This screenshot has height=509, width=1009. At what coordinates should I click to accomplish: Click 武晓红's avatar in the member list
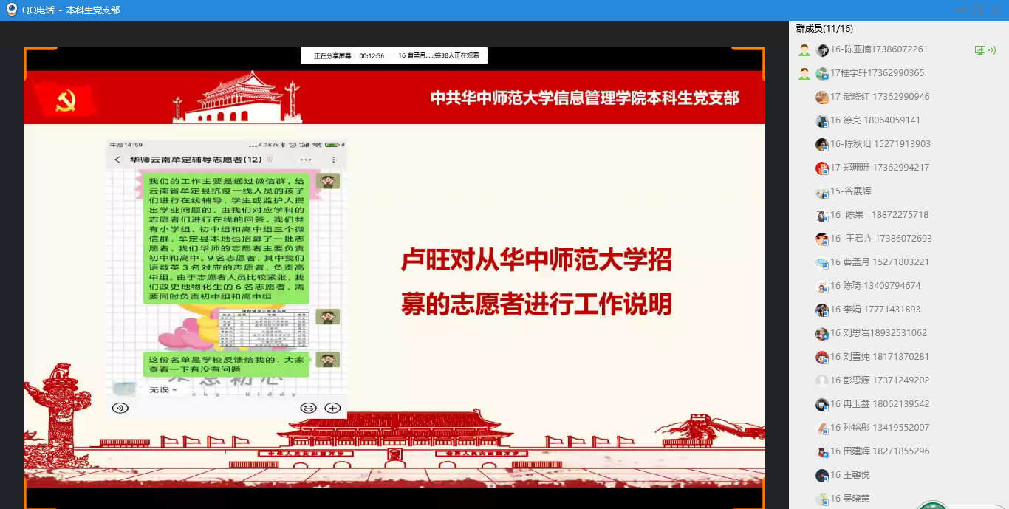821,97
